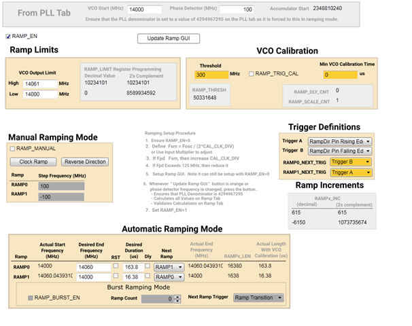Enable the RAMP_TRIG_CAL checkbox

251,74
